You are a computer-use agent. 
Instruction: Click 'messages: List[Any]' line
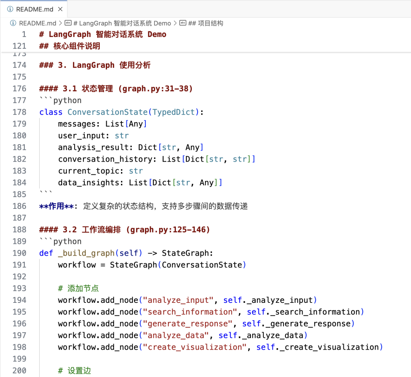[102, 124]
